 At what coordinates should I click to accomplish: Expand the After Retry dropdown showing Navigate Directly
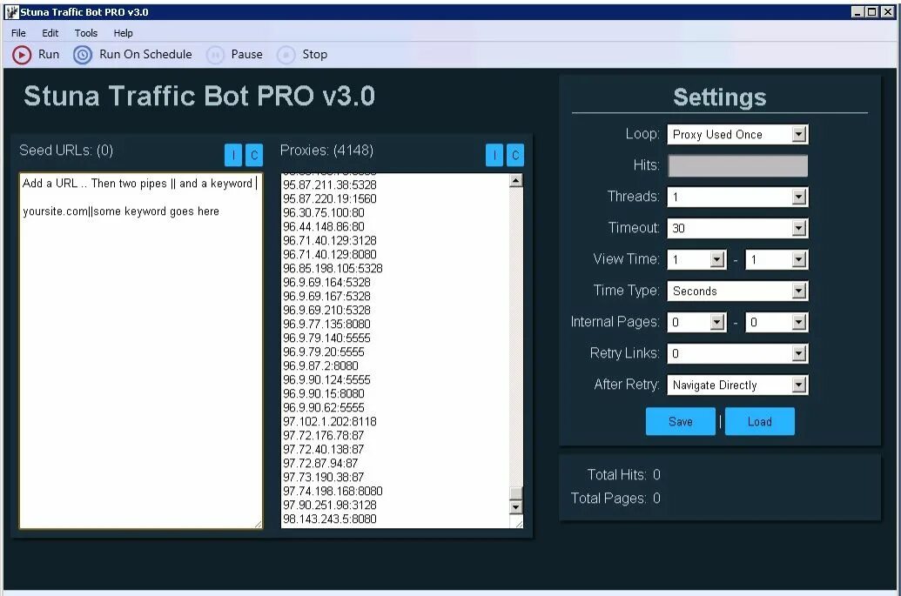point(799,385)
